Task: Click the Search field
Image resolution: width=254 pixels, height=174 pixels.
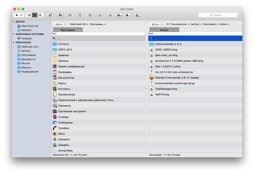Action: pyautogui.click(x=218, y=15)
